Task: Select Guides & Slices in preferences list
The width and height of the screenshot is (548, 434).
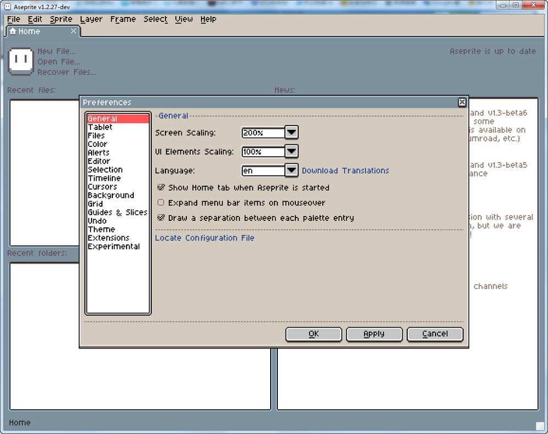Action: click(118, 212)
